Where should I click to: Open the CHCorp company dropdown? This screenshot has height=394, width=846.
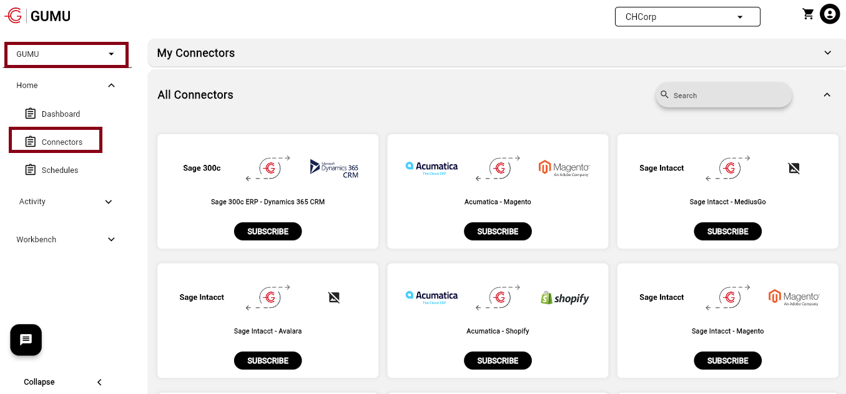(687, 17)
